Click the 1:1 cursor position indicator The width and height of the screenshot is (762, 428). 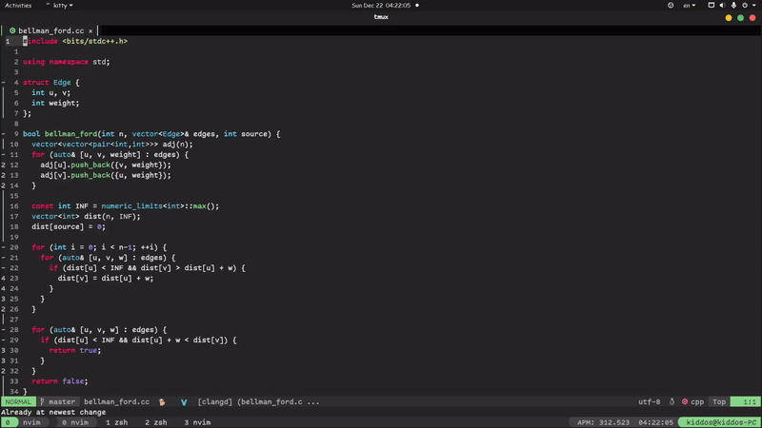coord(746,401)
